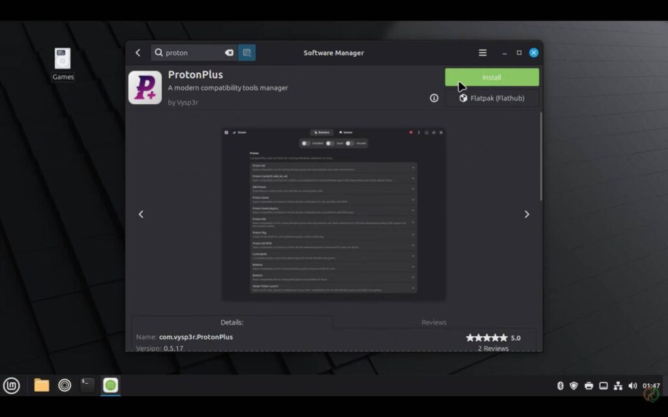This screenshot has height=417, width=668.
Task: Go back using the back arrow
Action: click(x=138, y=53)
